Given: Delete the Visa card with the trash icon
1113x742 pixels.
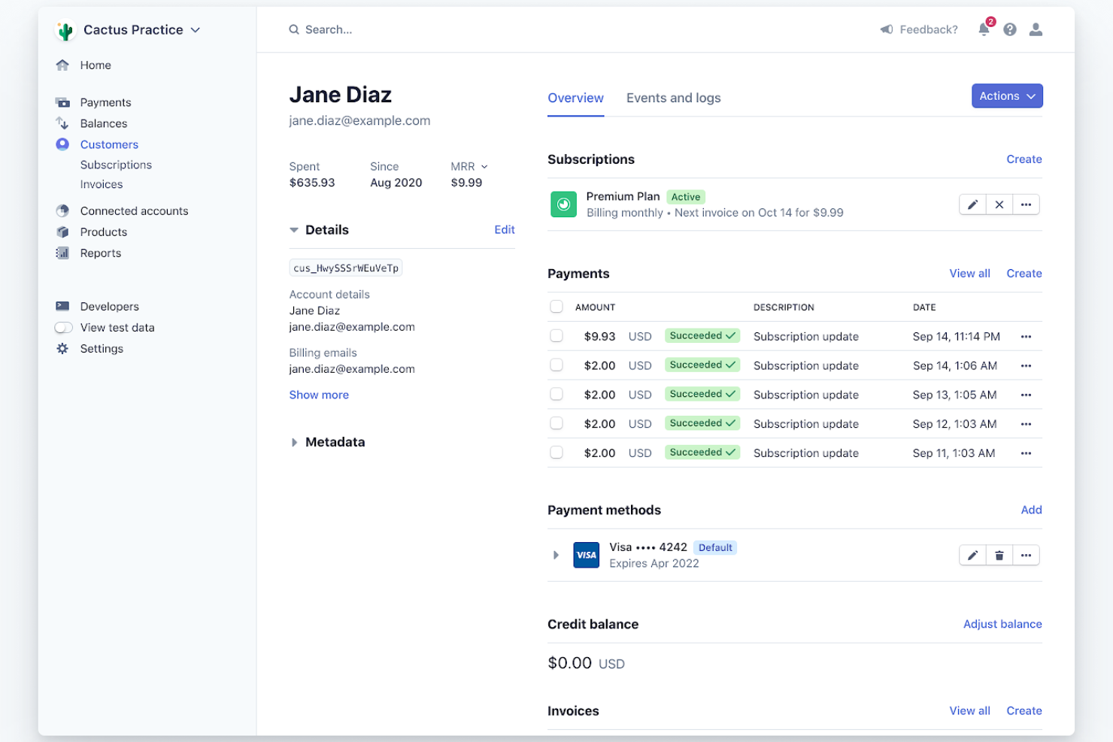Looking at the screenshot, I should pos(999,555).
